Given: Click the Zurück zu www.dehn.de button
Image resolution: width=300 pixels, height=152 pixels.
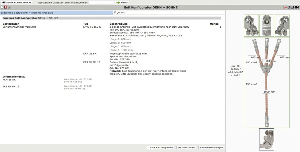Looking at the screenshot, I should pyautogui.click(x=17, y=2).
